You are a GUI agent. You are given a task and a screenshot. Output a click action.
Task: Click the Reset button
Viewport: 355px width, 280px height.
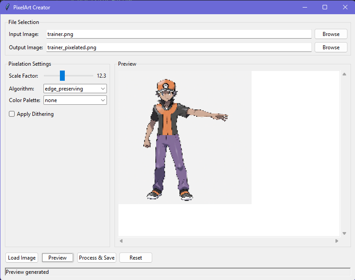(136, 257)
